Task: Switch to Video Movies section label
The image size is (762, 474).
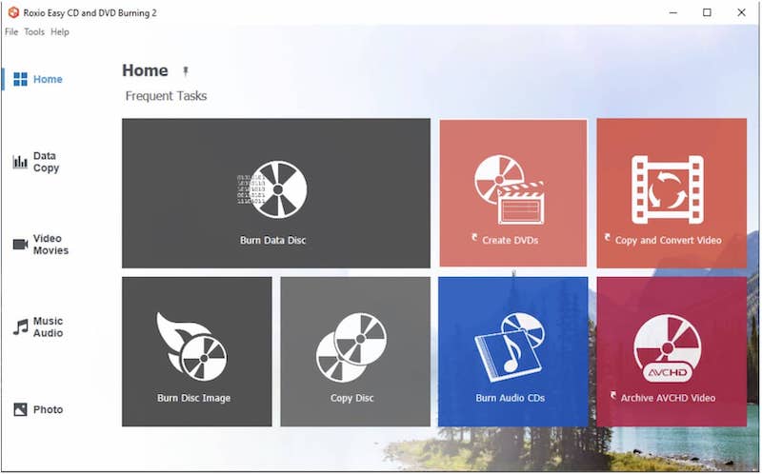Action: pyautogui.click(x=50, y=245)
